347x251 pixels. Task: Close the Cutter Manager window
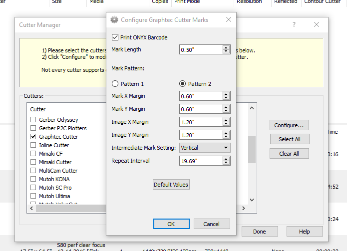point(317,24)
